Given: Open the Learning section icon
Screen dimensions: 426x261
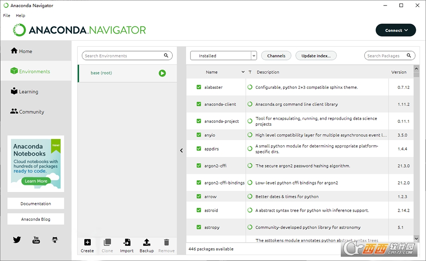Looking at the screenshot, I should pos(14,91).
